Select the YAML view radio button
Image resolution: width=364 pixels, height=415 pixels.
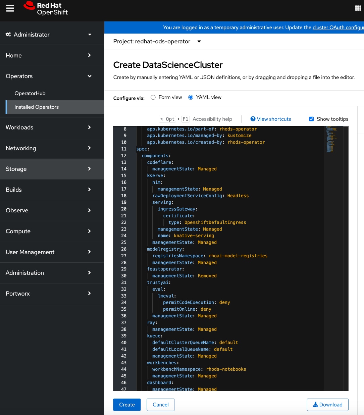(191, 97)
